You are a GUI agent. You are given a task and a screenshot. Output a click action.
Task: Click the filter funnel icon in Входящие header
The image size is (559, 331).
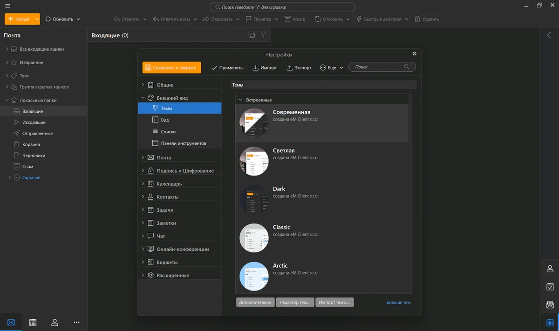click(x=263, y=35)
